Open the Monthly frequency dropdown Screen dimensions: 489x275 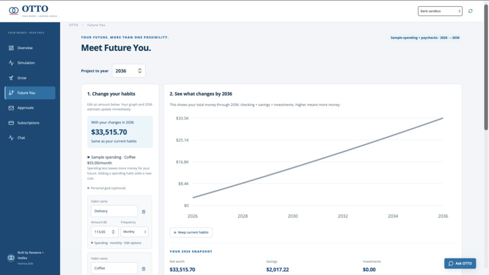coord(135,232)
